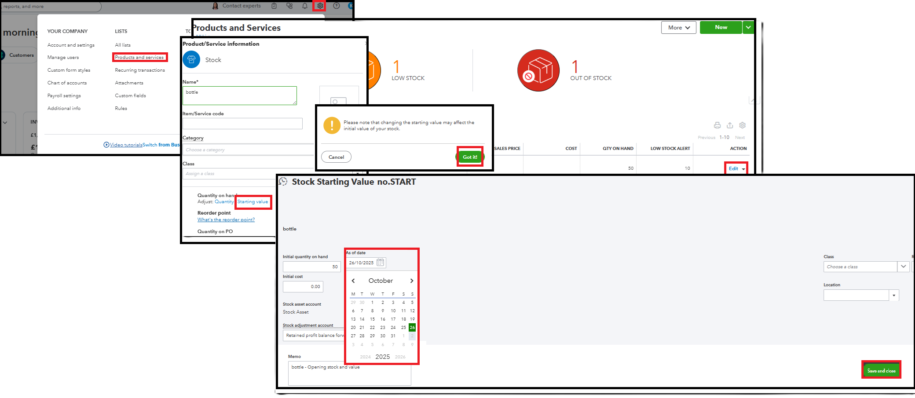The width and height of the screenshot is (915, 398).
Task: Open the Video tutorials link
Action: pos(126,145)
